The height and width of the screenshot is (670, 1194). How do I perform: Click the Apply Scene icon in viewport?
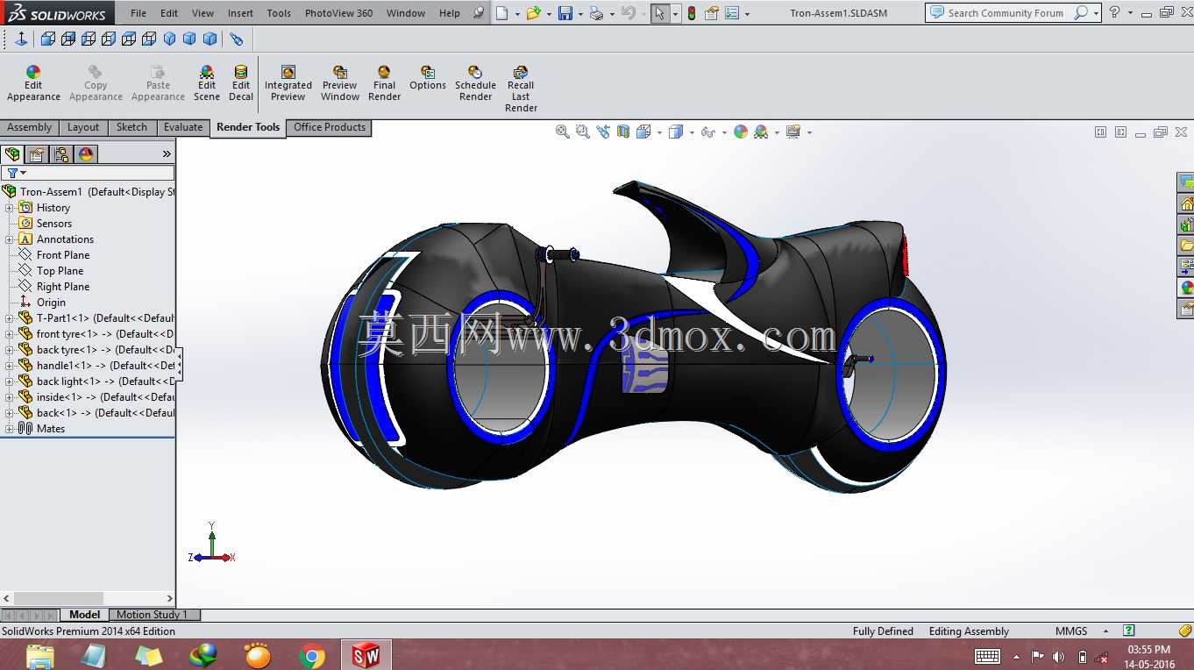tap(761, 132)
